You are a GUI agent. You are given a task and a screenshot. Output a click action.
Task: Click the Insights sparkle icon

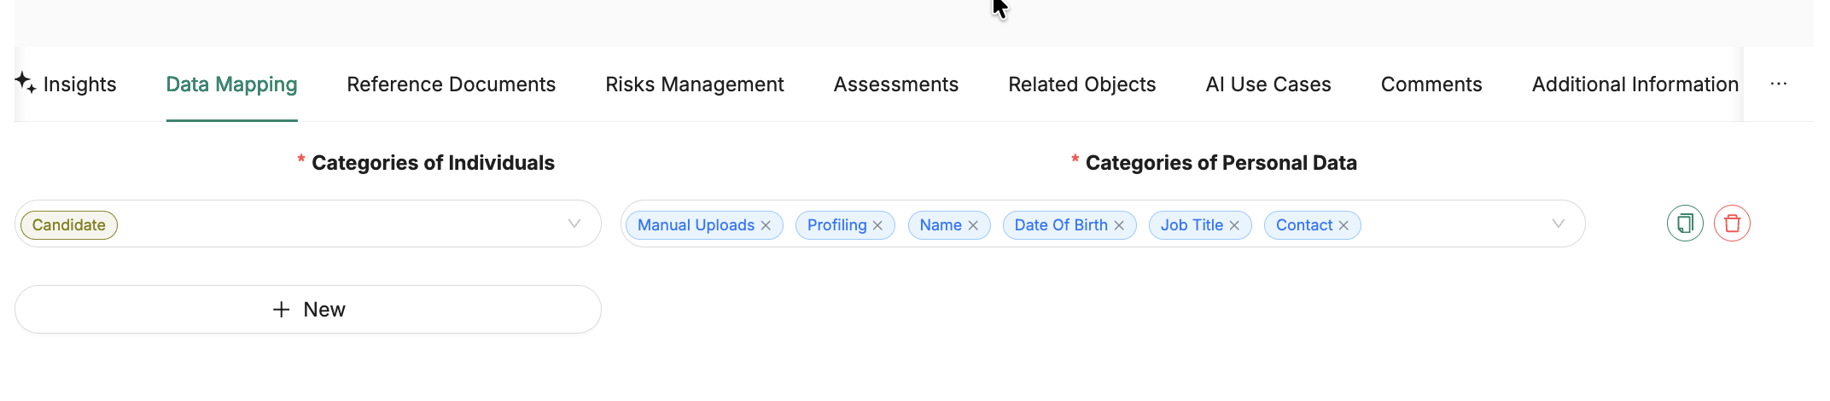coord(25,83)
